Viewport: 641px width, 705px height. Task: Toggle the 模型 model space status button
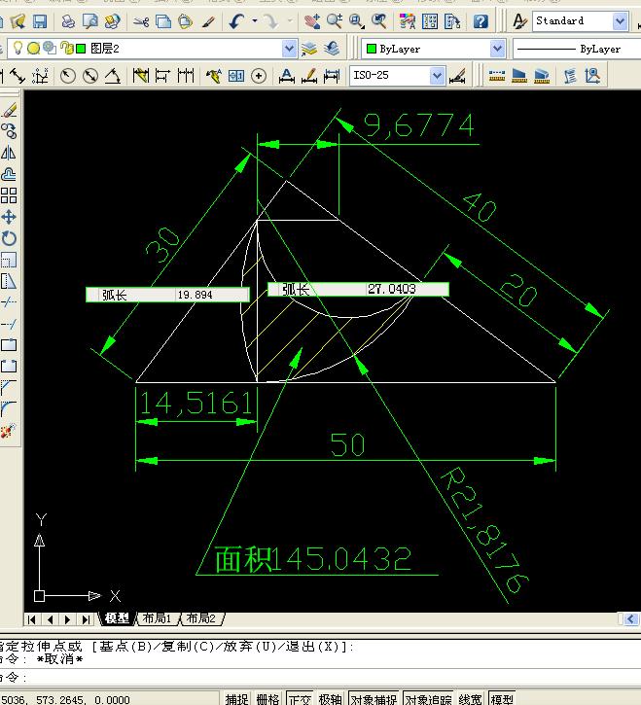pyautogui.click(x=502, y=699)
